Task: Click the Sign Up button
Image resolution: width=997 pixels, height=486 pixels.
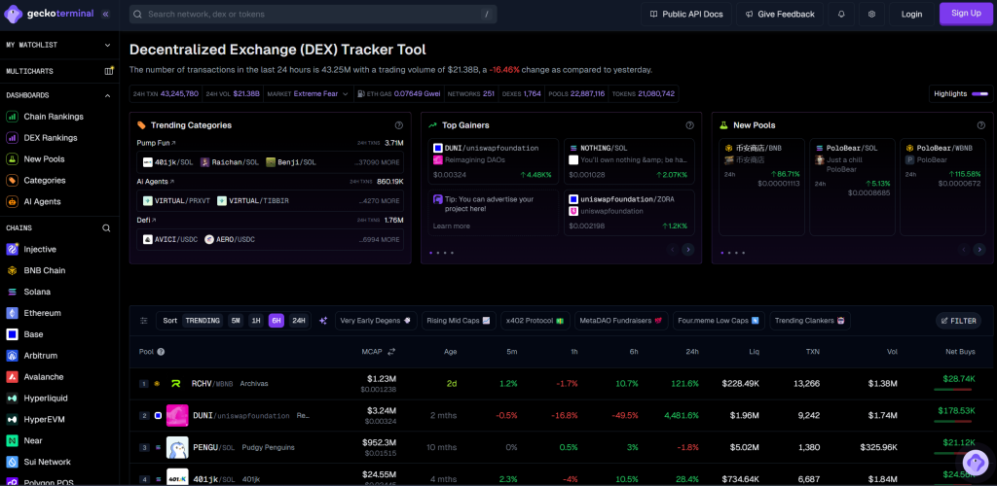Action: (x=966, y=14)
